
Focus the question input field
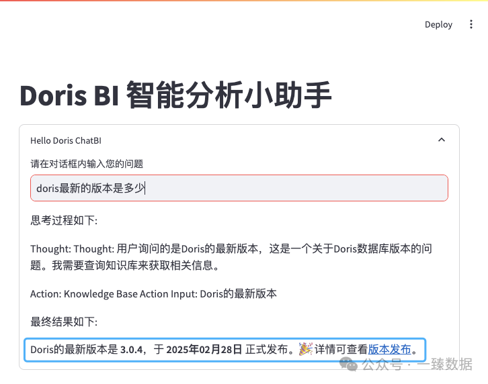[x=239, y=188]
